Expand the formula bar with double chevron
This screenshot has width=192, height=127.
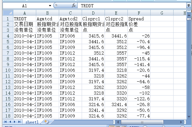coord(189,5)
